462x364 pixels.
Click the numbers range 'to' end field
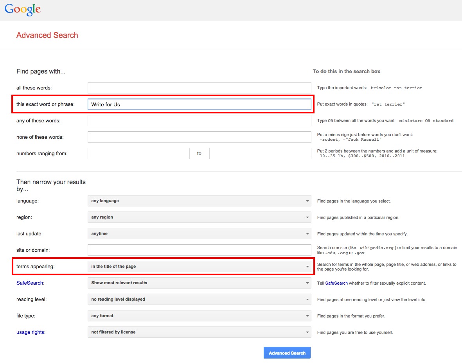(x=260, y=154)
